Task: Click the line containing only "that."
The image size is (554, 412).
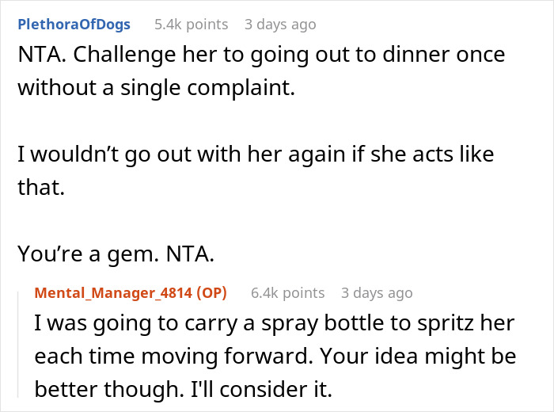Action: (38, 184)
